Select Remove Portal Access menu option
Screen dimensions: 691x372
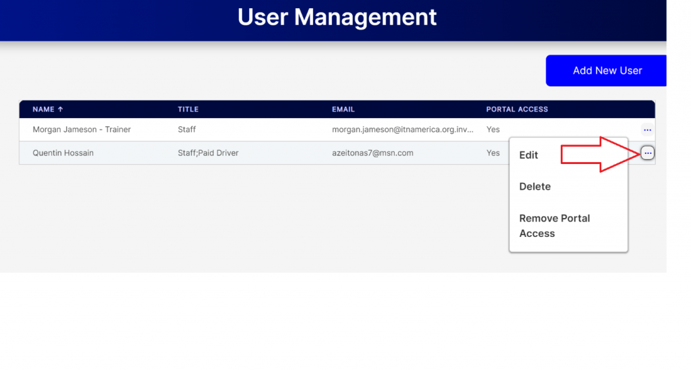click(554, 225)
